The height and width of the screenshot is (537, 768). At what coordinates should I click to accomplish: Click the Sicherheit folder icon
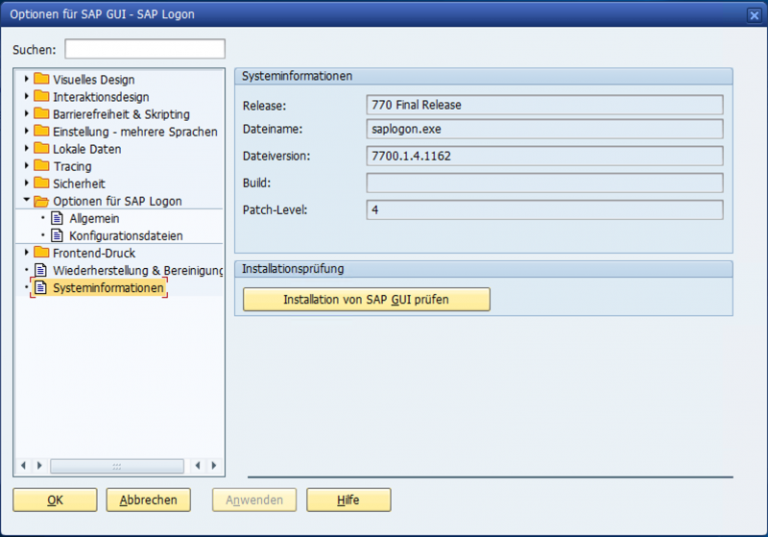[x=41, y=183]
